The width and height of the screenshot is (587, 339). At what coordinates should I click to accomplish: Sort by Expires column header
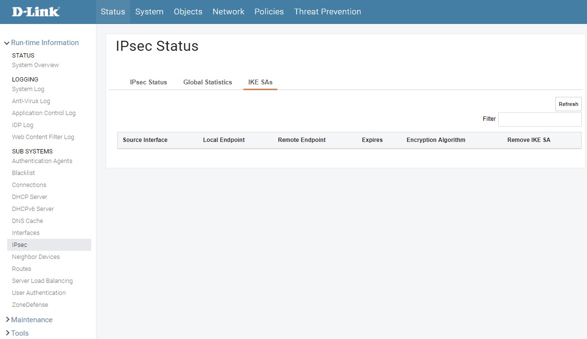click(372, 140)
